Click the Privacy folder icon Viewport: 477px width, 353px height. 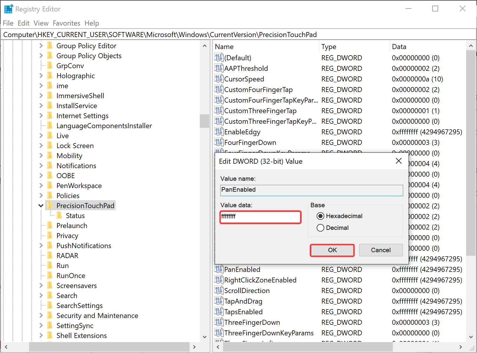[50, 235]
